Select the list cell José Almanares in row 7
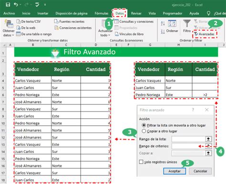Image resolution: width=226 pixels, height=184 pixels. (33, 102)
